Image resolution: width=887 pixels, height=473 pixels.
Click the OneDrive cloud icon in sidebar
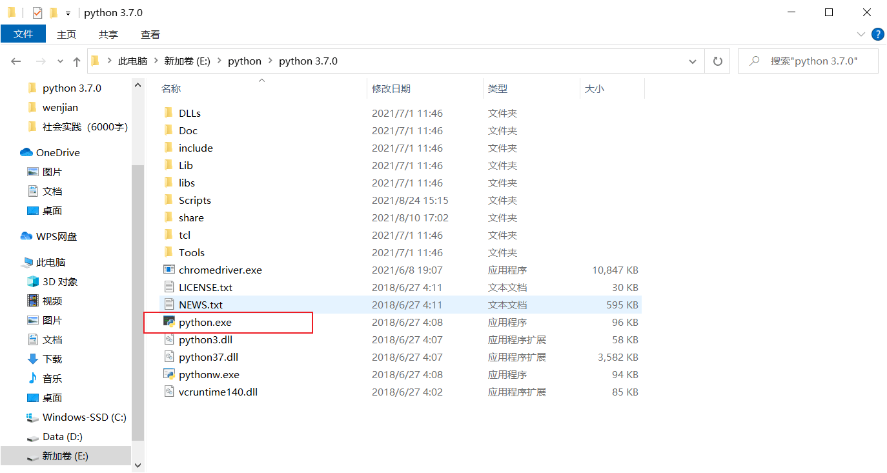26,152
